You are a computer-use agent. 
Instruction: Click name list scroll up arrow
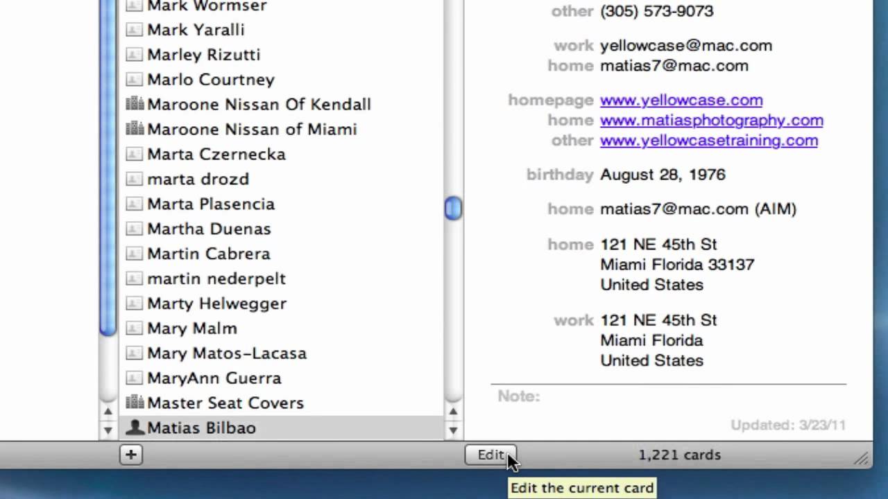coord(453,412)
